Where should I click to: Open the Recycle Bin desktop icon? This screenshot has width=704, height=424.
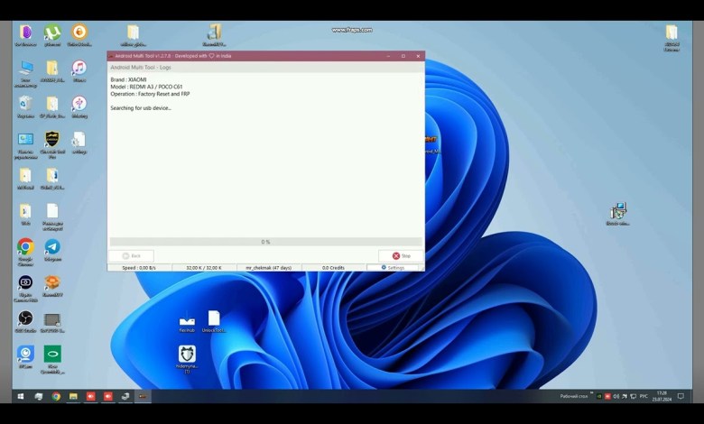click(25, 104)
